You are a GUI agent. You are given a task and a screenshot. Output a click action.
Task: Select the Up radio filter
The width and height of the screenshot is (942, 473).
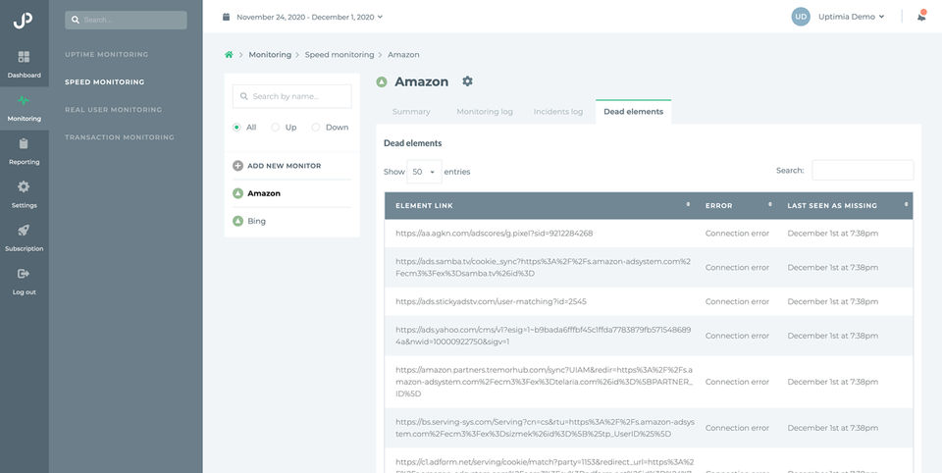[276, 127]
